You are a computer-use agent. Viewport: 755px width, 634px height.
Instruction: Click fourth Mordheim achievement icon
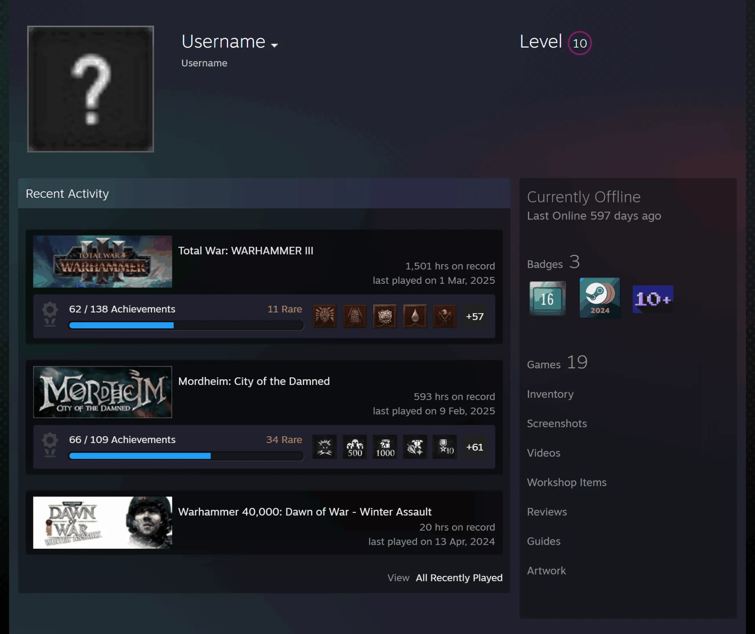tap(415, 447)
